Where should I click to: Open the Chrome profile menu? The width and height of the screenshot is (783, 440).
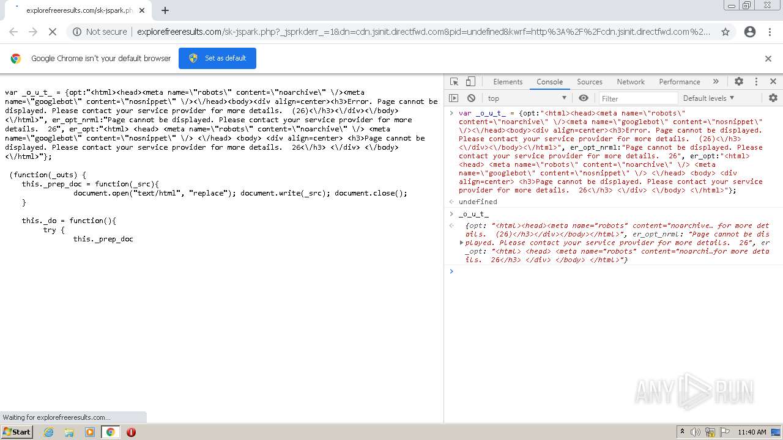click(749, 32)
